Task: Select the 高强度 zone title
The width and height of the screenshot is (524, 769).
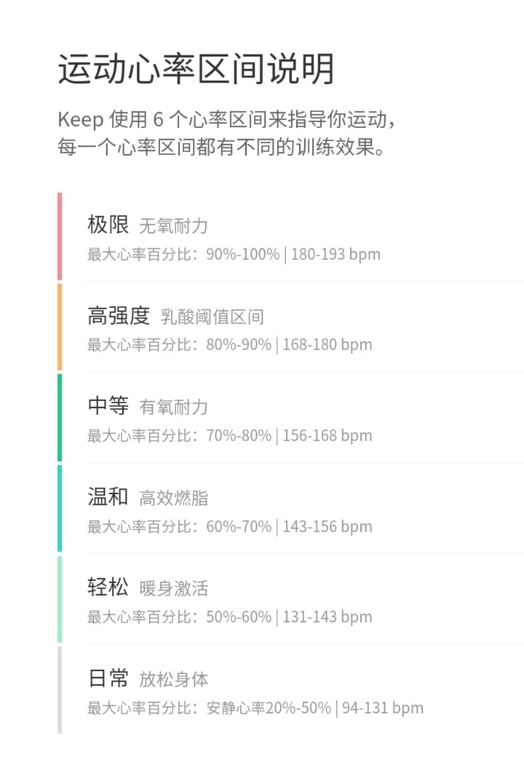Action: point(119,315)
